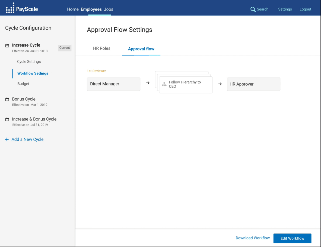Click the arrow before HR Approver
Image resolution: width=321 pixels, height=247 pixels.
pyautogui.click(x=220, y=84)
